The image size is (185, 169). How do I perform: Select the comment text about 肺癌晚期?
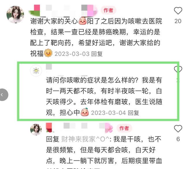(96, 37)
